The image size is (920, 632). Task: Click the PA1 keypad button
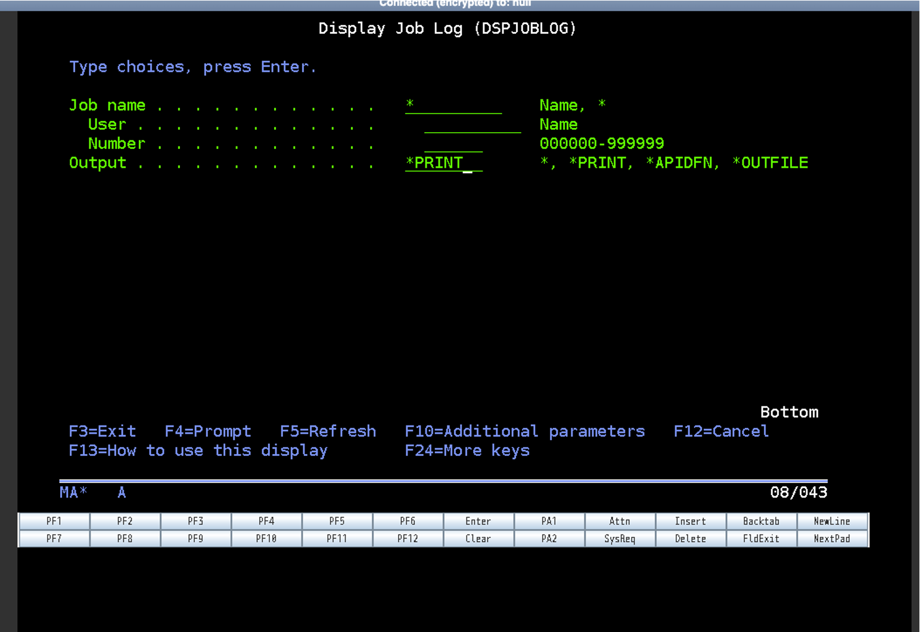(x=549, y=521)
